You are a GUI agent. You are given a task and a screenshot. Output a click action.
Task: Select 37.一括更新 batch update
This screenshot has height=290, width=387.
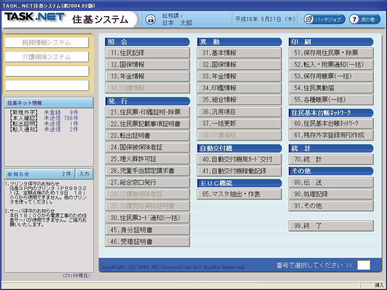coord(239,123)
